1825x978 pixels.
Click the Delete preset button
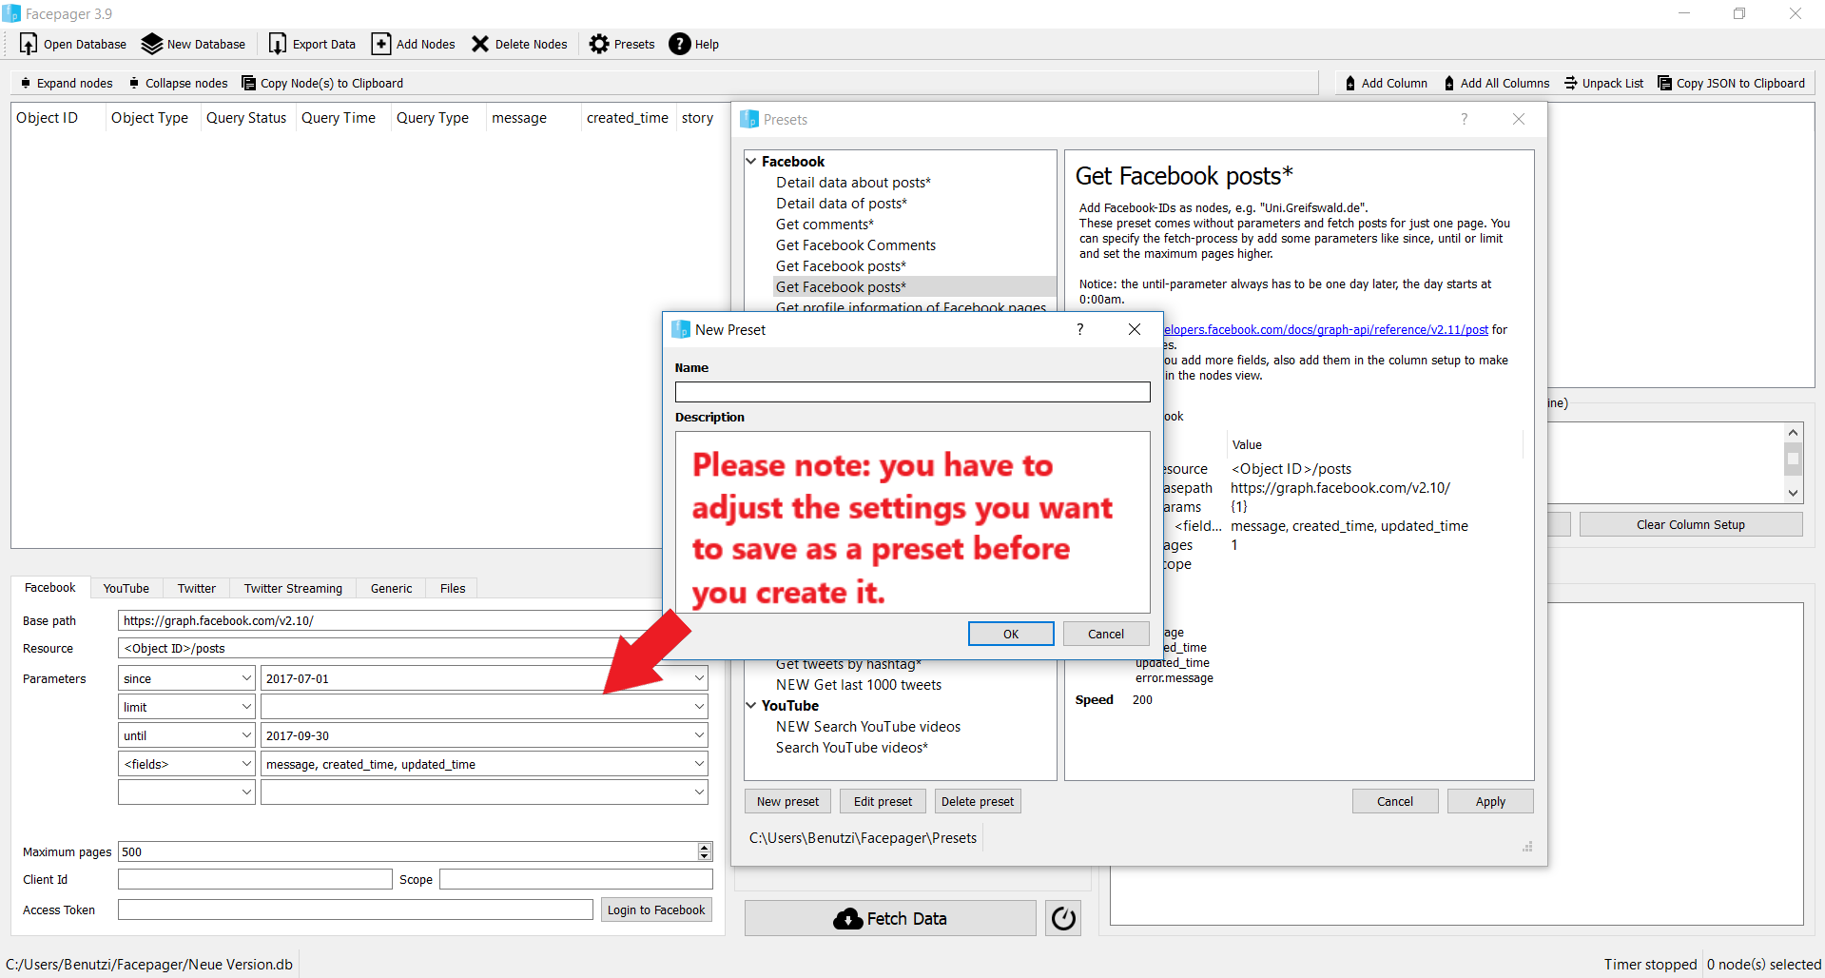coord(978,801)
